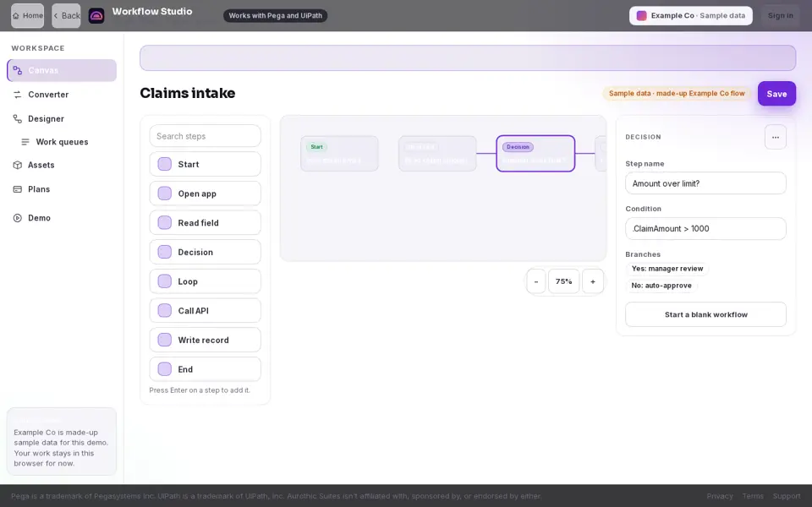Edit the Step name field
Screen dimensions: 812x507
pos(705,183)
